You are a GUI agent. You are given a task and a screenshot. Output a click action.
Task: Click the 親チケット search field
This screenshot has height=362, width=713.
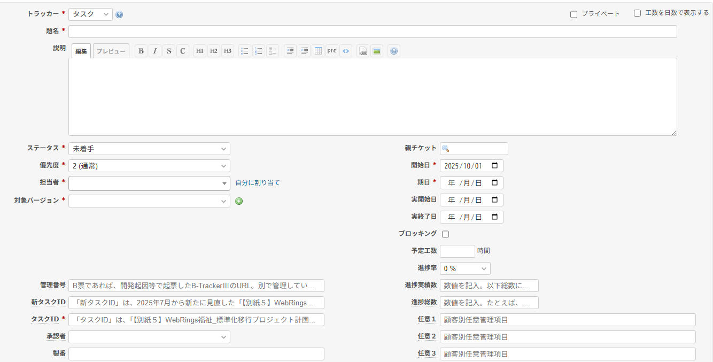coord(474,149)
